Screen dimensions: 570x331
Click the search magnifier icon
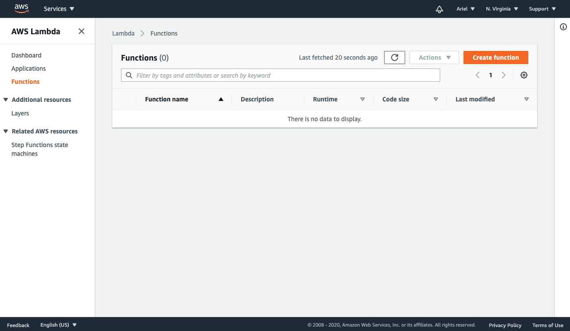(x=129, y=75)
